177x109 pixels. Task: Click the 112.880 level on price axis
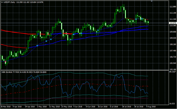click(x=172, y=7)
